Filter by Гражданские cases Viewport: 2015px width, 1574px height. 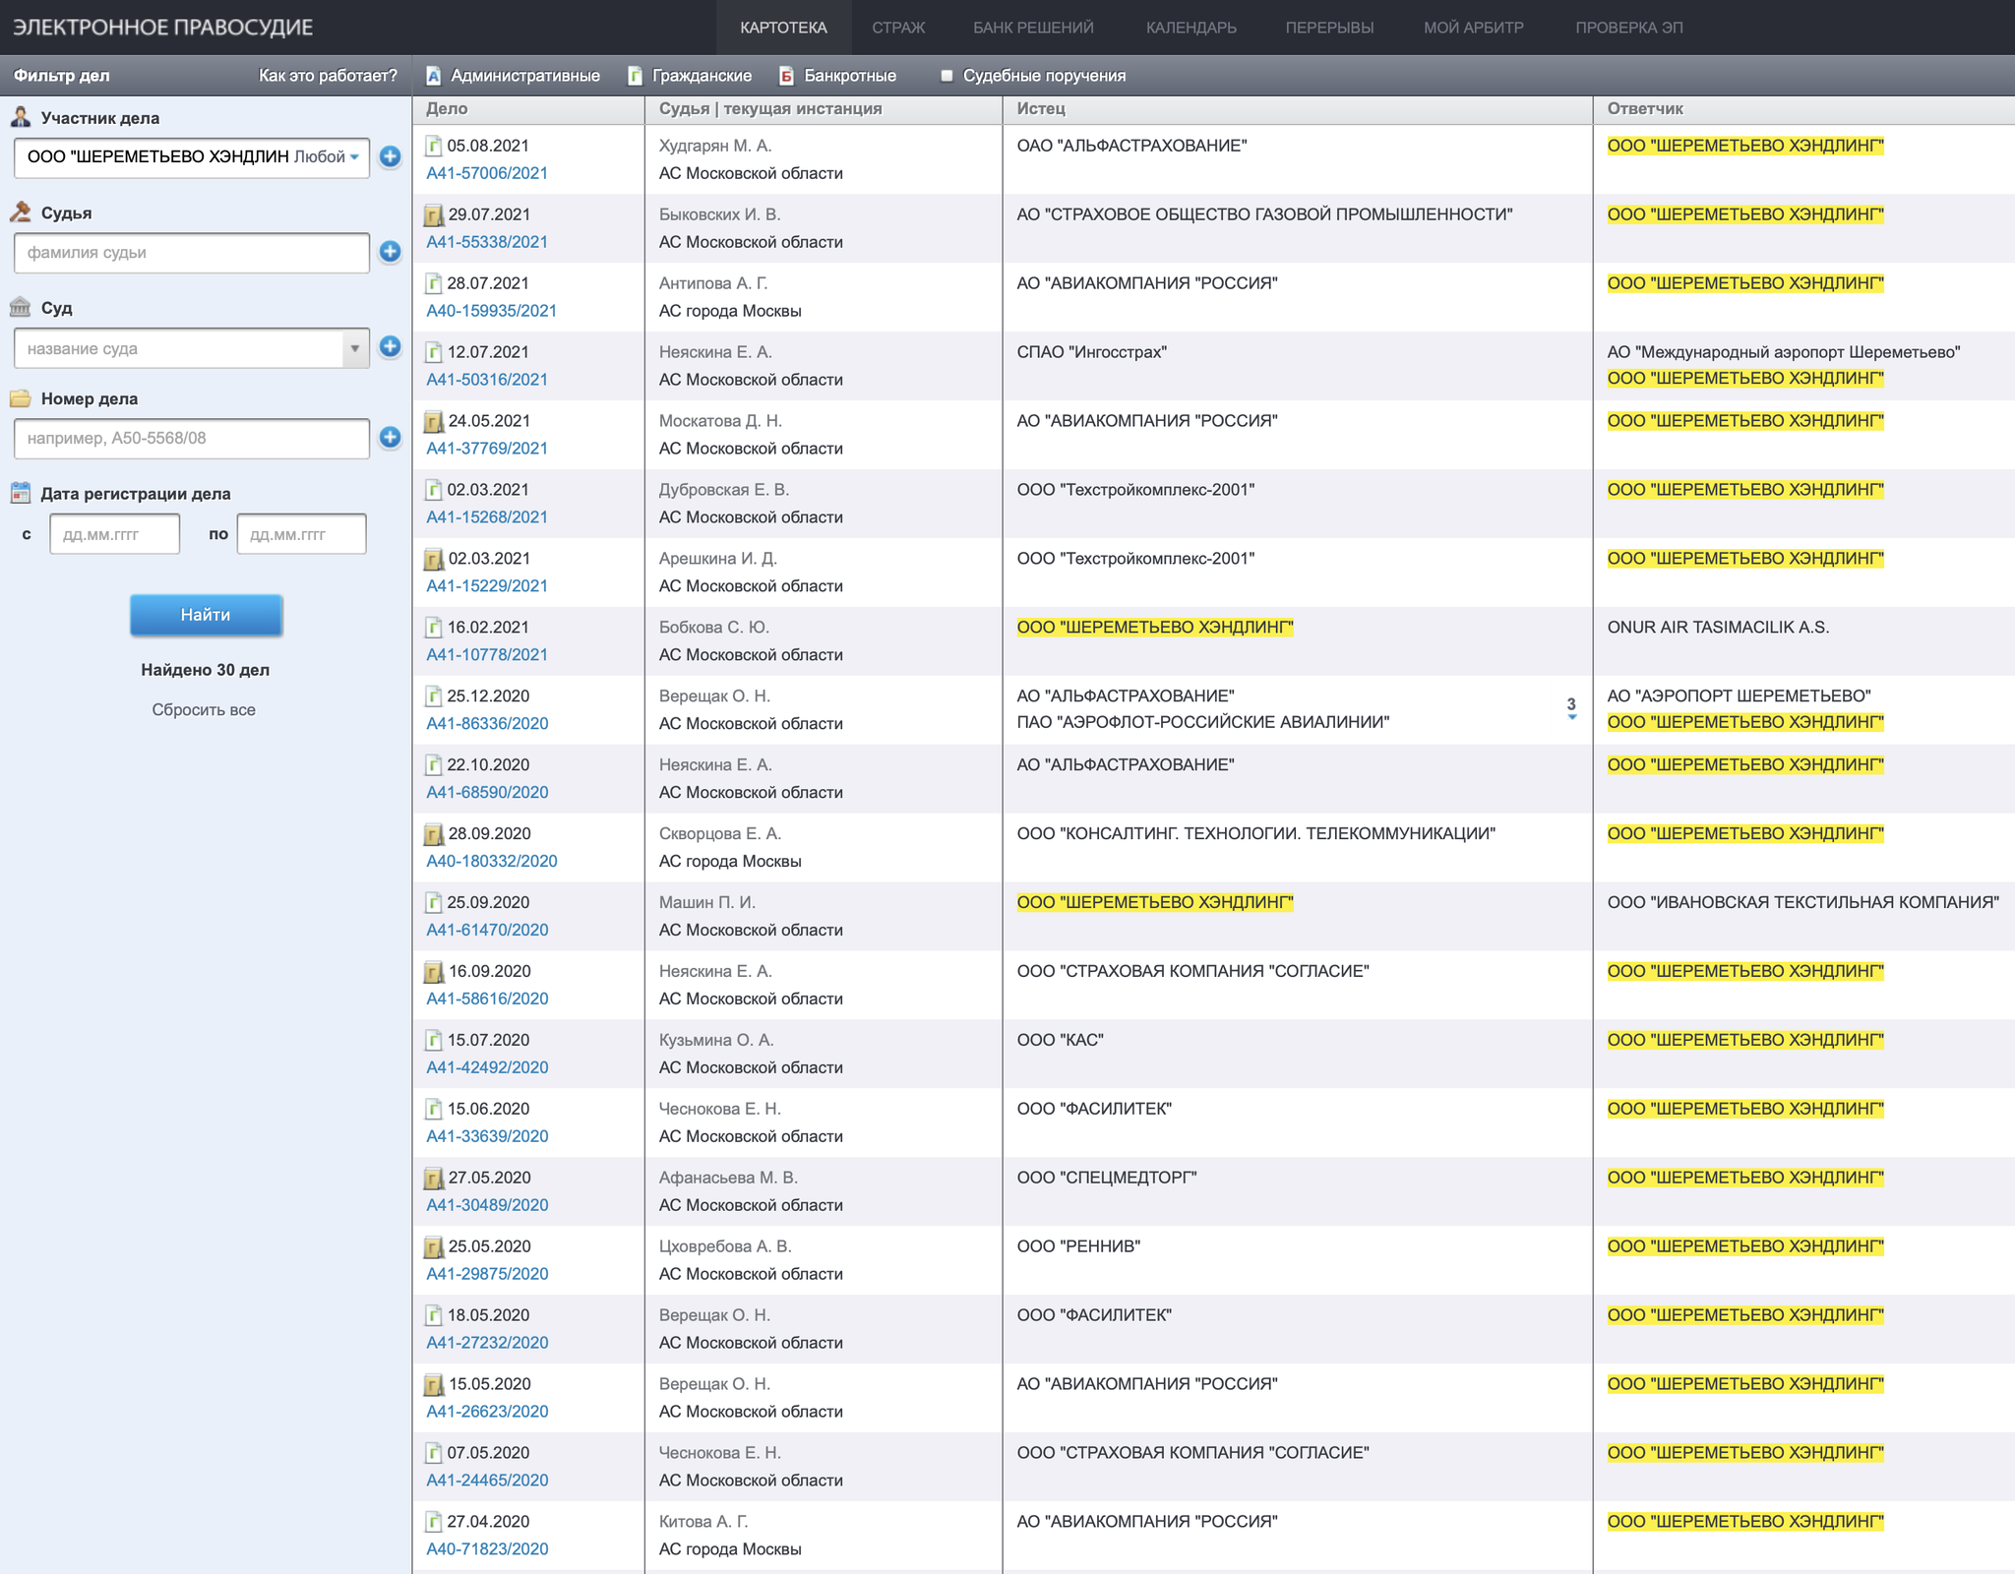coord(690,76)
